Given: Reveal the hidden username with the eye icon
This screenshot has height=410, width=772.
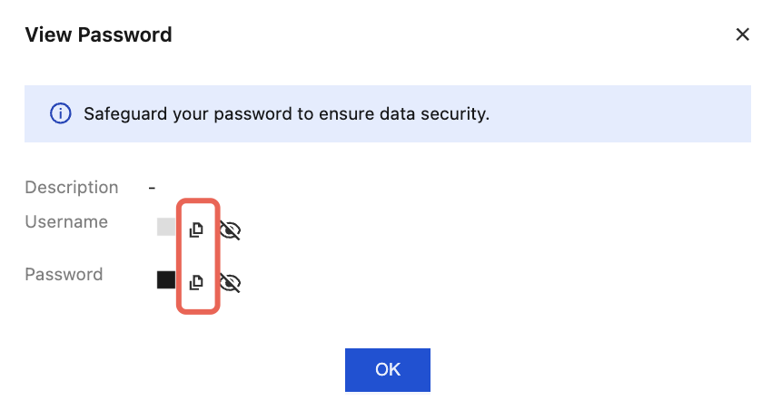Looking at the screenshot, I should click(x=231, y=230).
